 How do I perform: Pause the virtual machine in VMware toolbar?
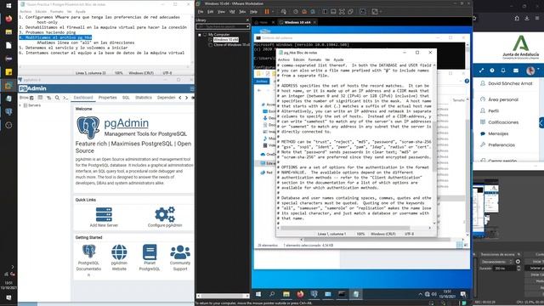pyautogui.click(x=267, y=11)
